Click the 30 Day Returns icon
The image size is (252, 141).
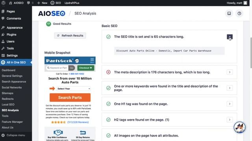(83, 132)
